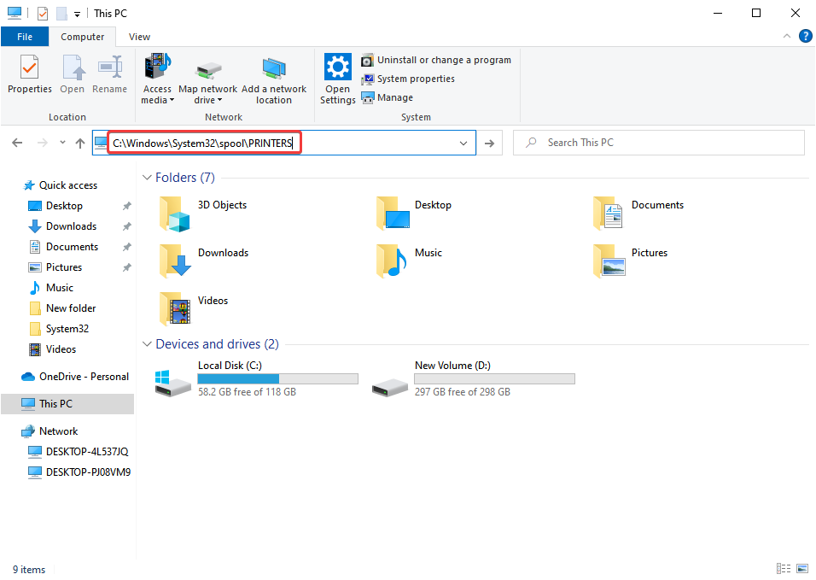Image resolution: width=816 pixels, height=580 pixels.
Task: Switch to large icons view icon
Action: (x=802, y=569)
